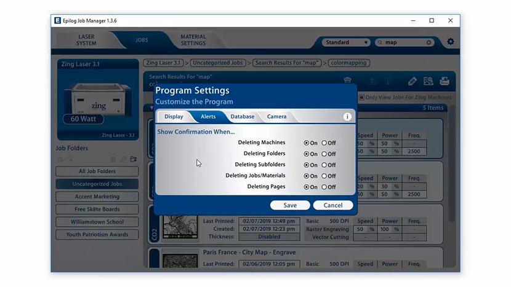The width and height of the screenshot is (511, 287).
Task: Open the Standard dropdown menu
Action: (346, 42)
